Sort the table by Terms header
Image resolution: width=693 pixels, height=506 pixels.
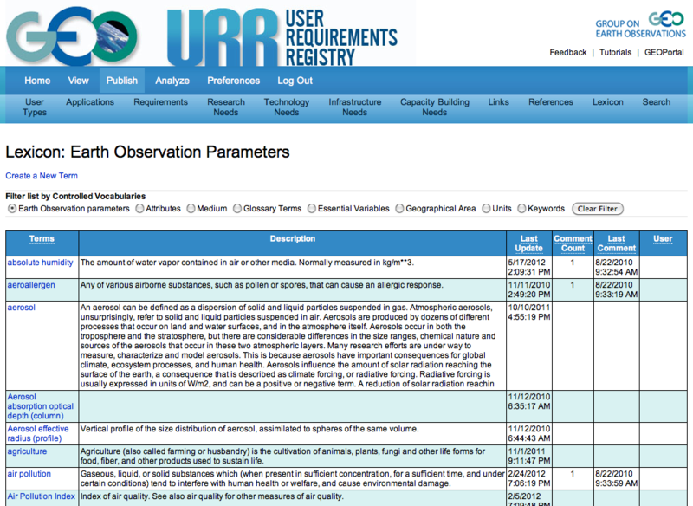click(42, 239)
